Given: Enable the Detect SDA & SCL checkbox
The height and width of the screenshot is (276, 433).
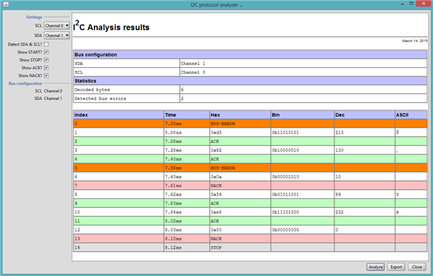Looking at the screenshot, I should tap(46, 44).
